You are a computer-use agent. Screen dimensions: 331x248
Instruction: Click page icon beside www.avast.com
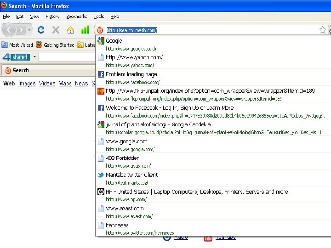(101, 209)
